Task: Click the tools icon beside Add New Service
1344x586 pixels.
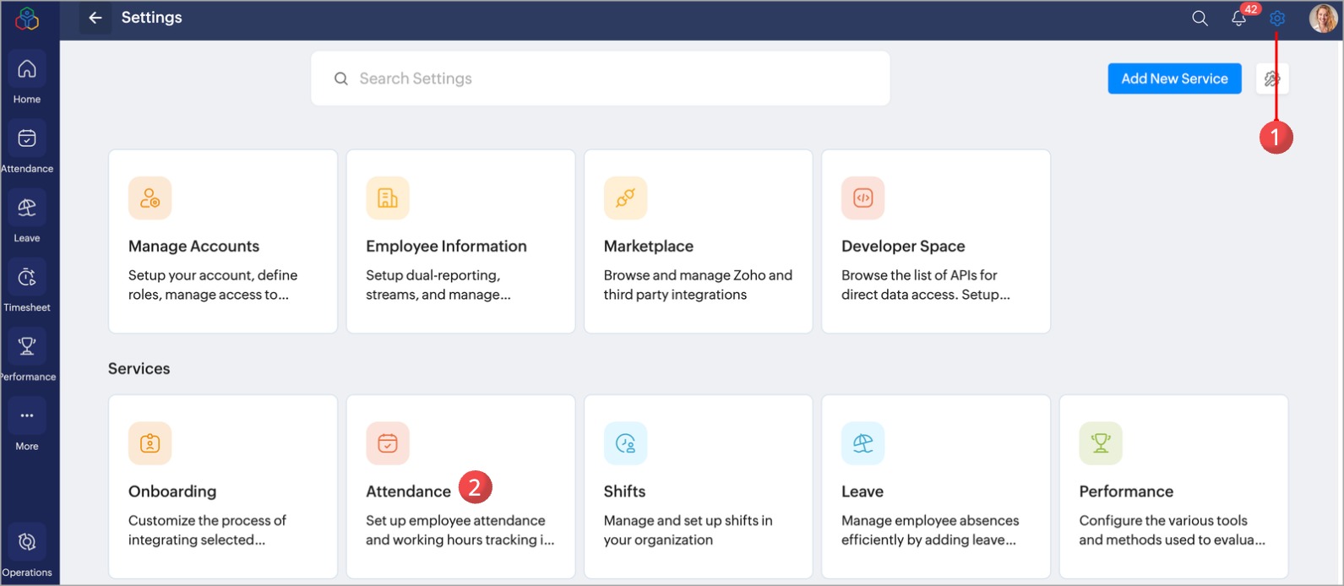Action: (x=1271, y=79)
